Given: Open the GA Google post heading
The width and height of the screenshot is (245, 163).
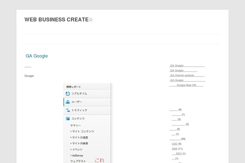Looking at the screenshot, I should click(37, 56).
